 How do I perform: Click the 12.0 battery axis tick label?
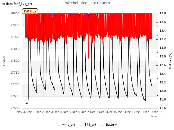pos(163,91)
